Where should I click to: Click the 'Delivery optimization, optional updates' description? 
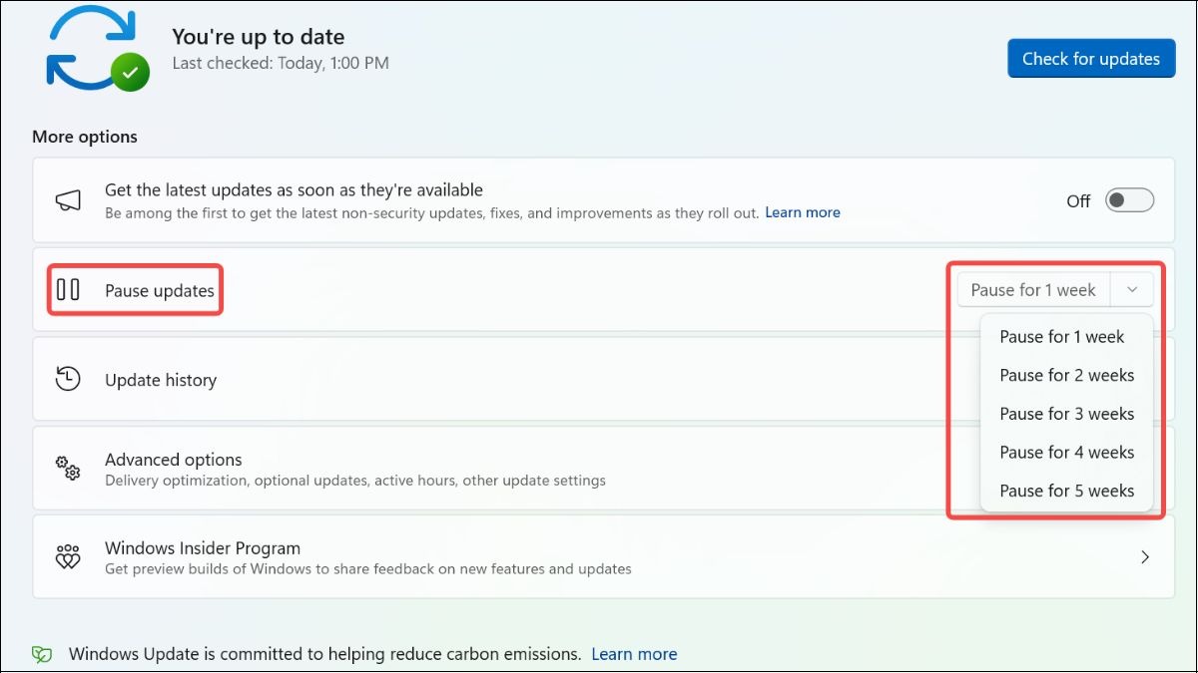coord(355,481)
